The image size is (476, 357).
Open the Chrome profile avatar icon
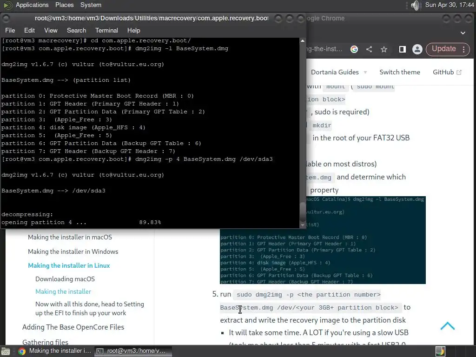click(417, 49)
